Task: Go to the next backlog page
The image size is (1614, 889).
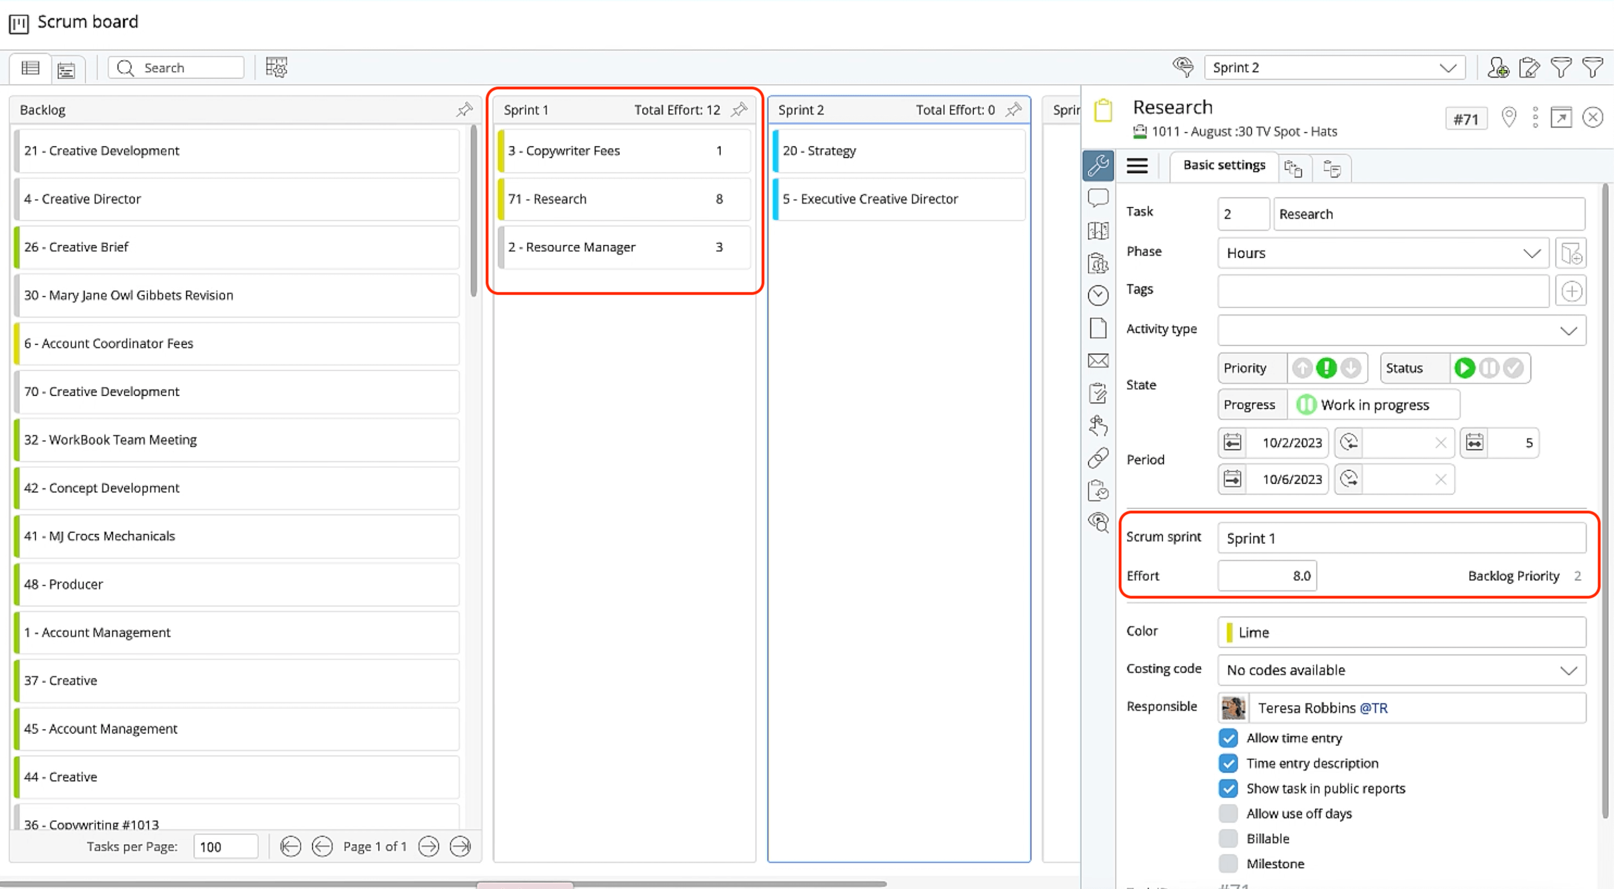Action: (x=429, y=847)
